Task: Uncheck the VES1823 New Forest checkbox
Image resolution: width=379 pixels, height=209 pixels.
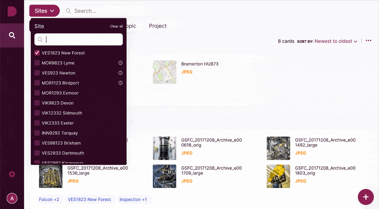Action: point(37,53)
